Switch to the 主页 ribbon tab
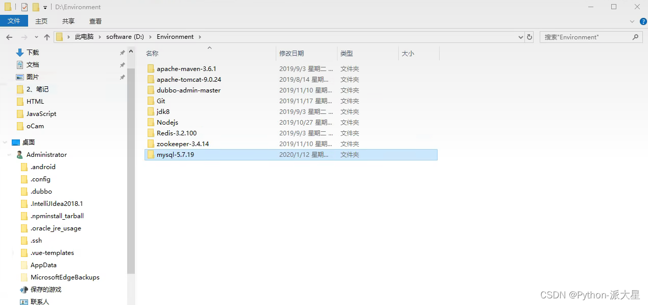This screenshot has height=305, width=648. tap(41, 21)
